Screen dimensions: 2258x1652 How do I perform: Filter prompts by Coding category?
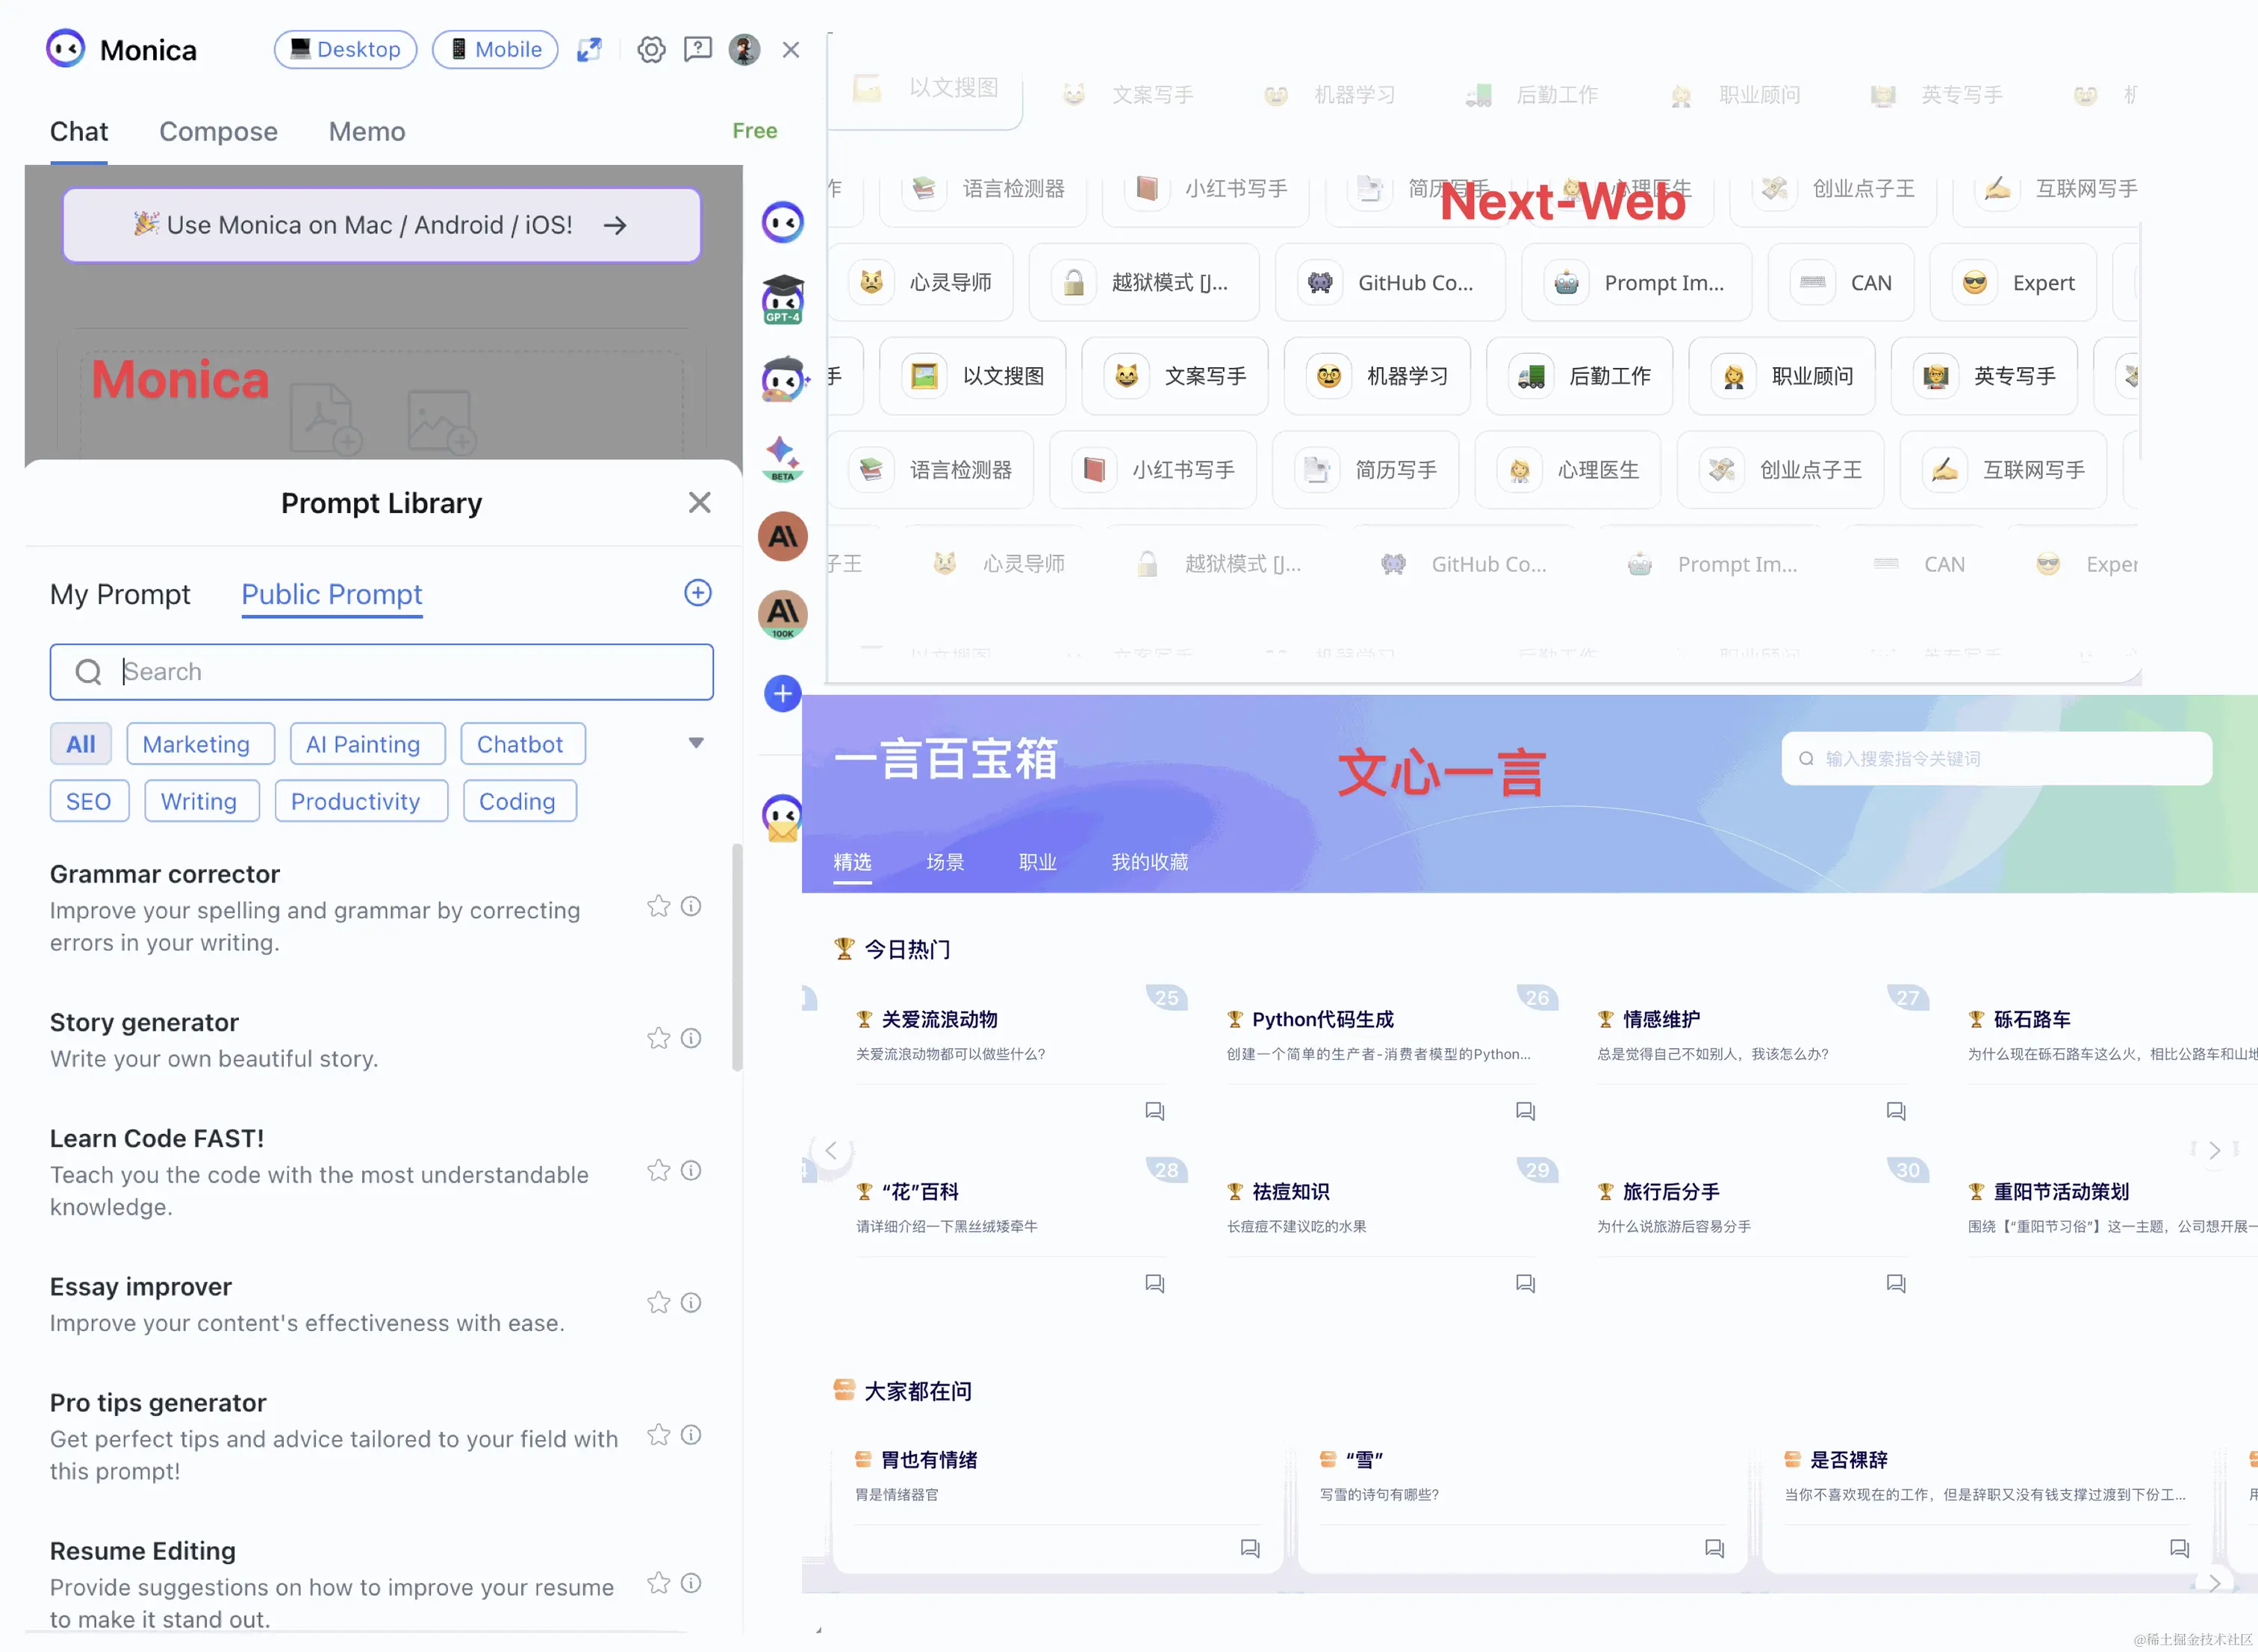pos(520,801)
